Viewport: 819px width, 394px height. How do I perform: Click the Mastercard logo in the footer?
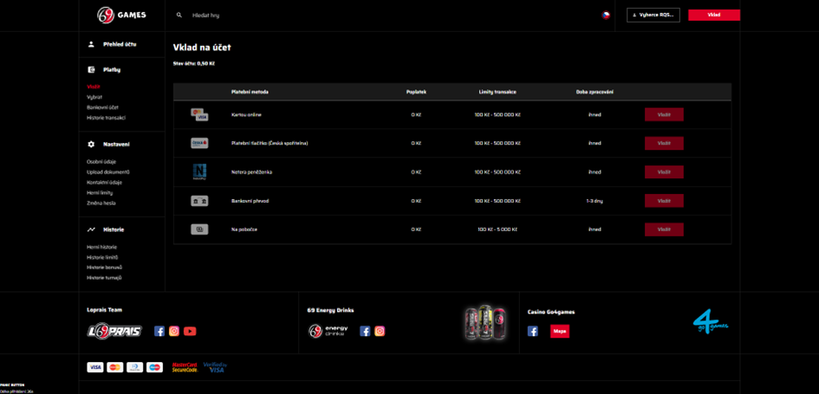[115, 367]
